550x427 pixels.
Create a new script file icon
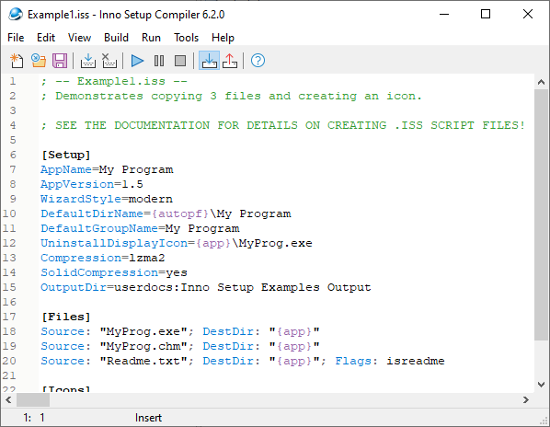click(x=17, y=61)
